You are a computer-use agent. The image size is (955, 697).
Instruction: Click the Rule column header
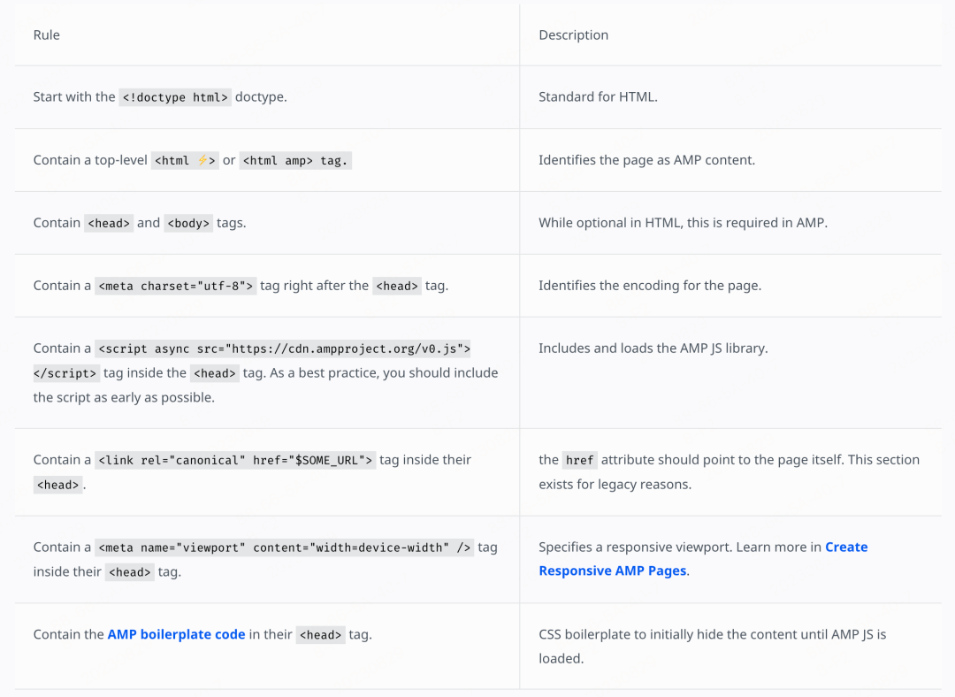(x=47, y=35)
